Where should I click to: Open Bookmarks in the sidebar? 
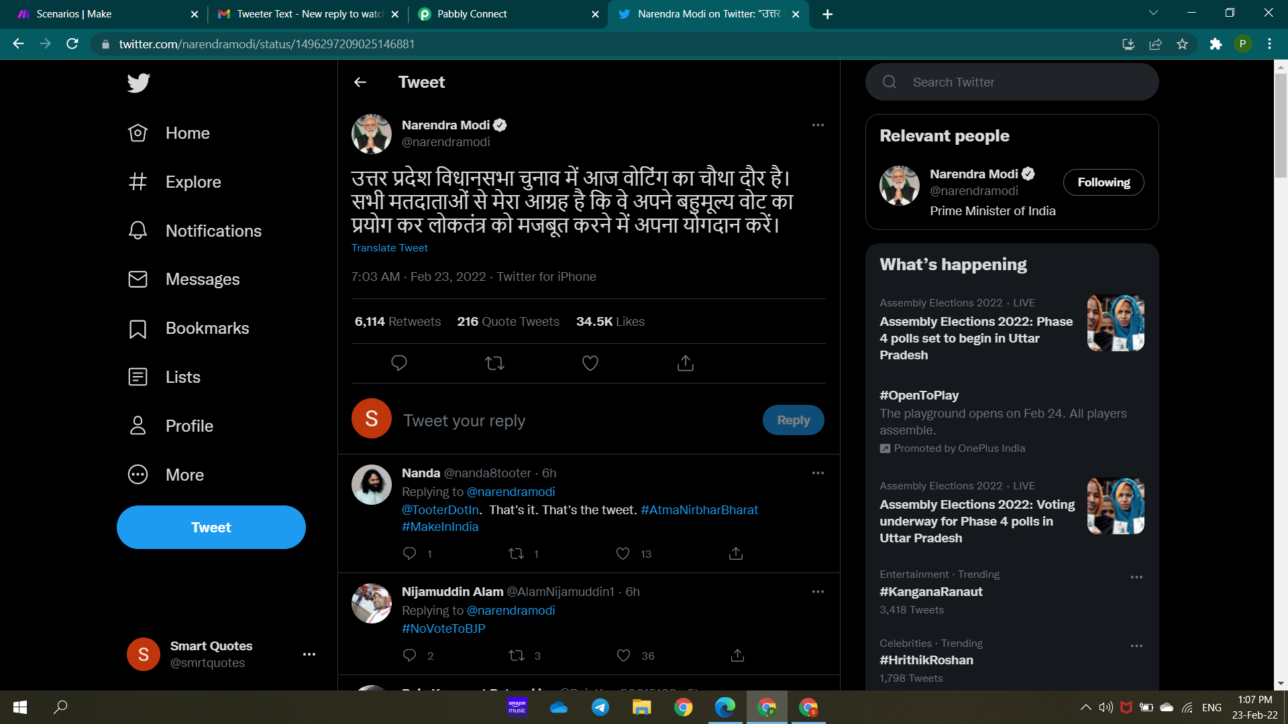[x=188, y=328]
